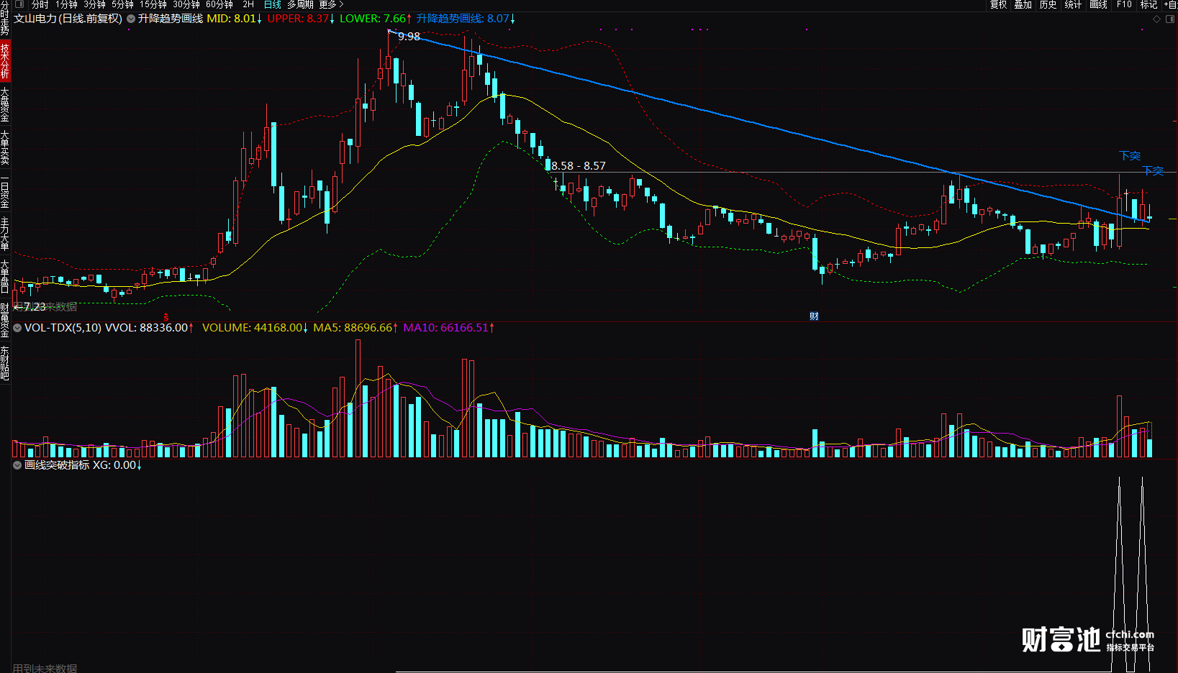This screenshot has height=673, width=1178.
Task: Open the 更多 periods dropdown
Action: tap(331, 4)
